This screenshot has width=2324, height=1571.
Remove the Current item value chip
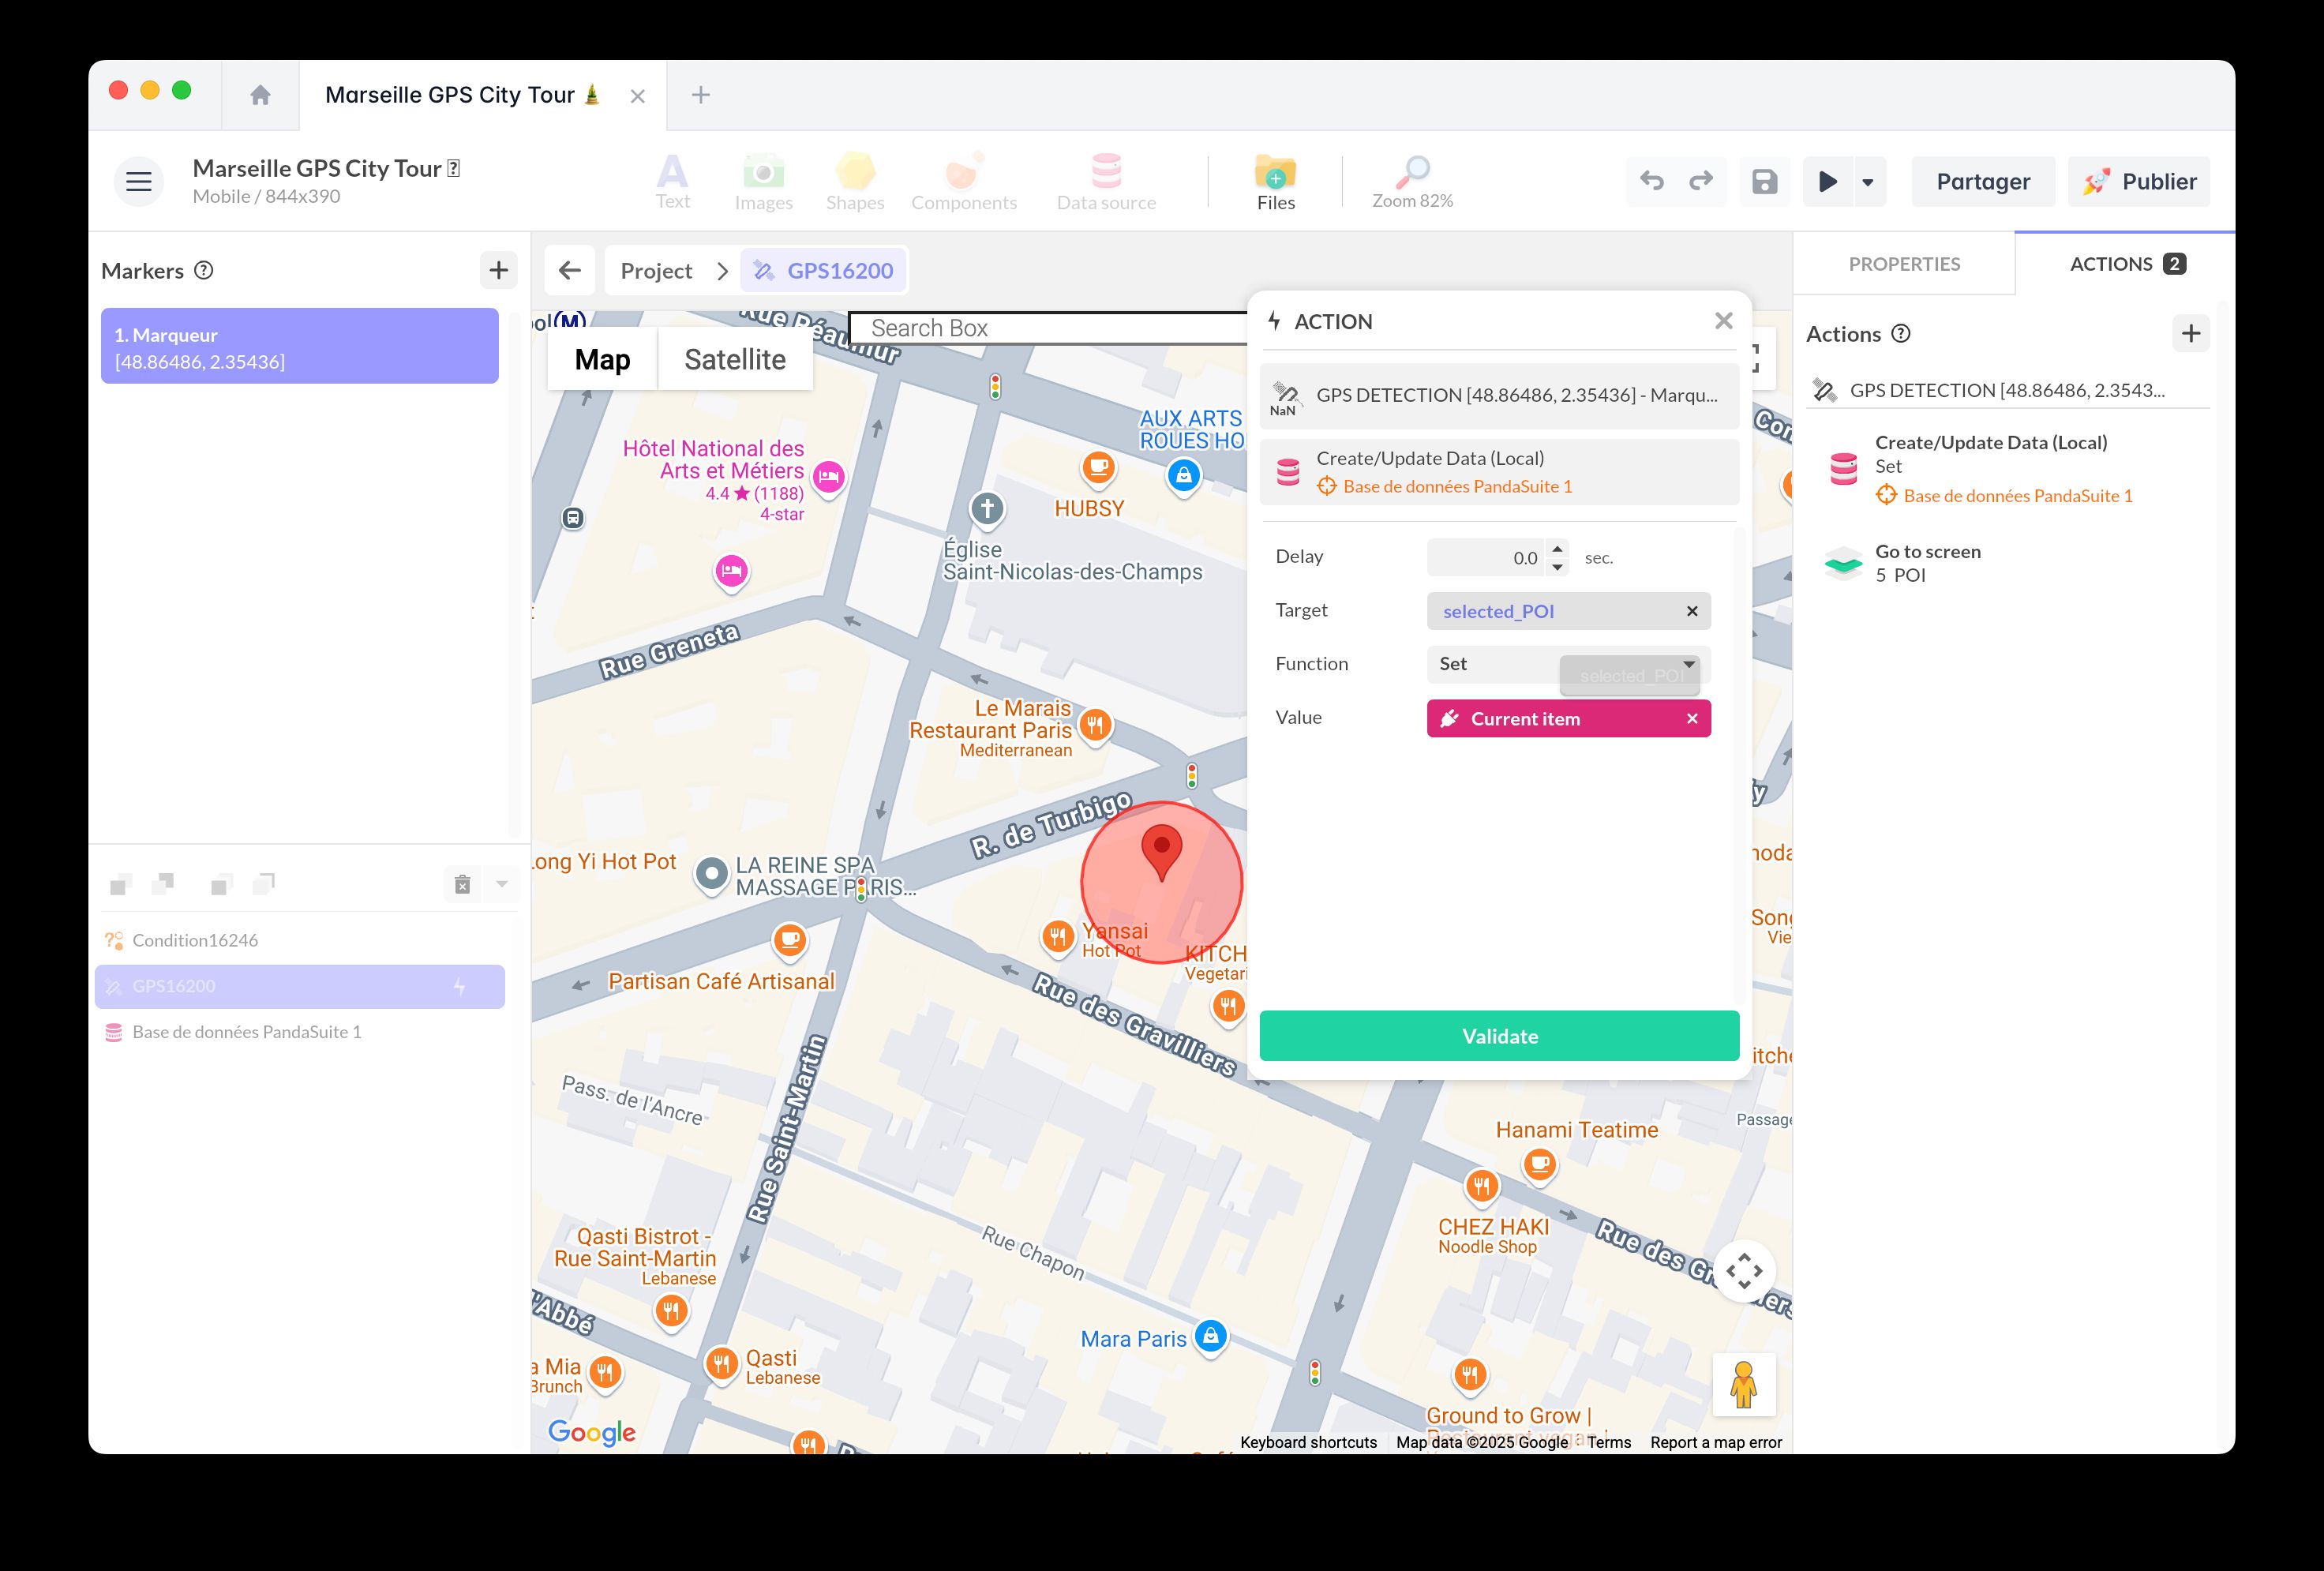(x=1692, y=718)
